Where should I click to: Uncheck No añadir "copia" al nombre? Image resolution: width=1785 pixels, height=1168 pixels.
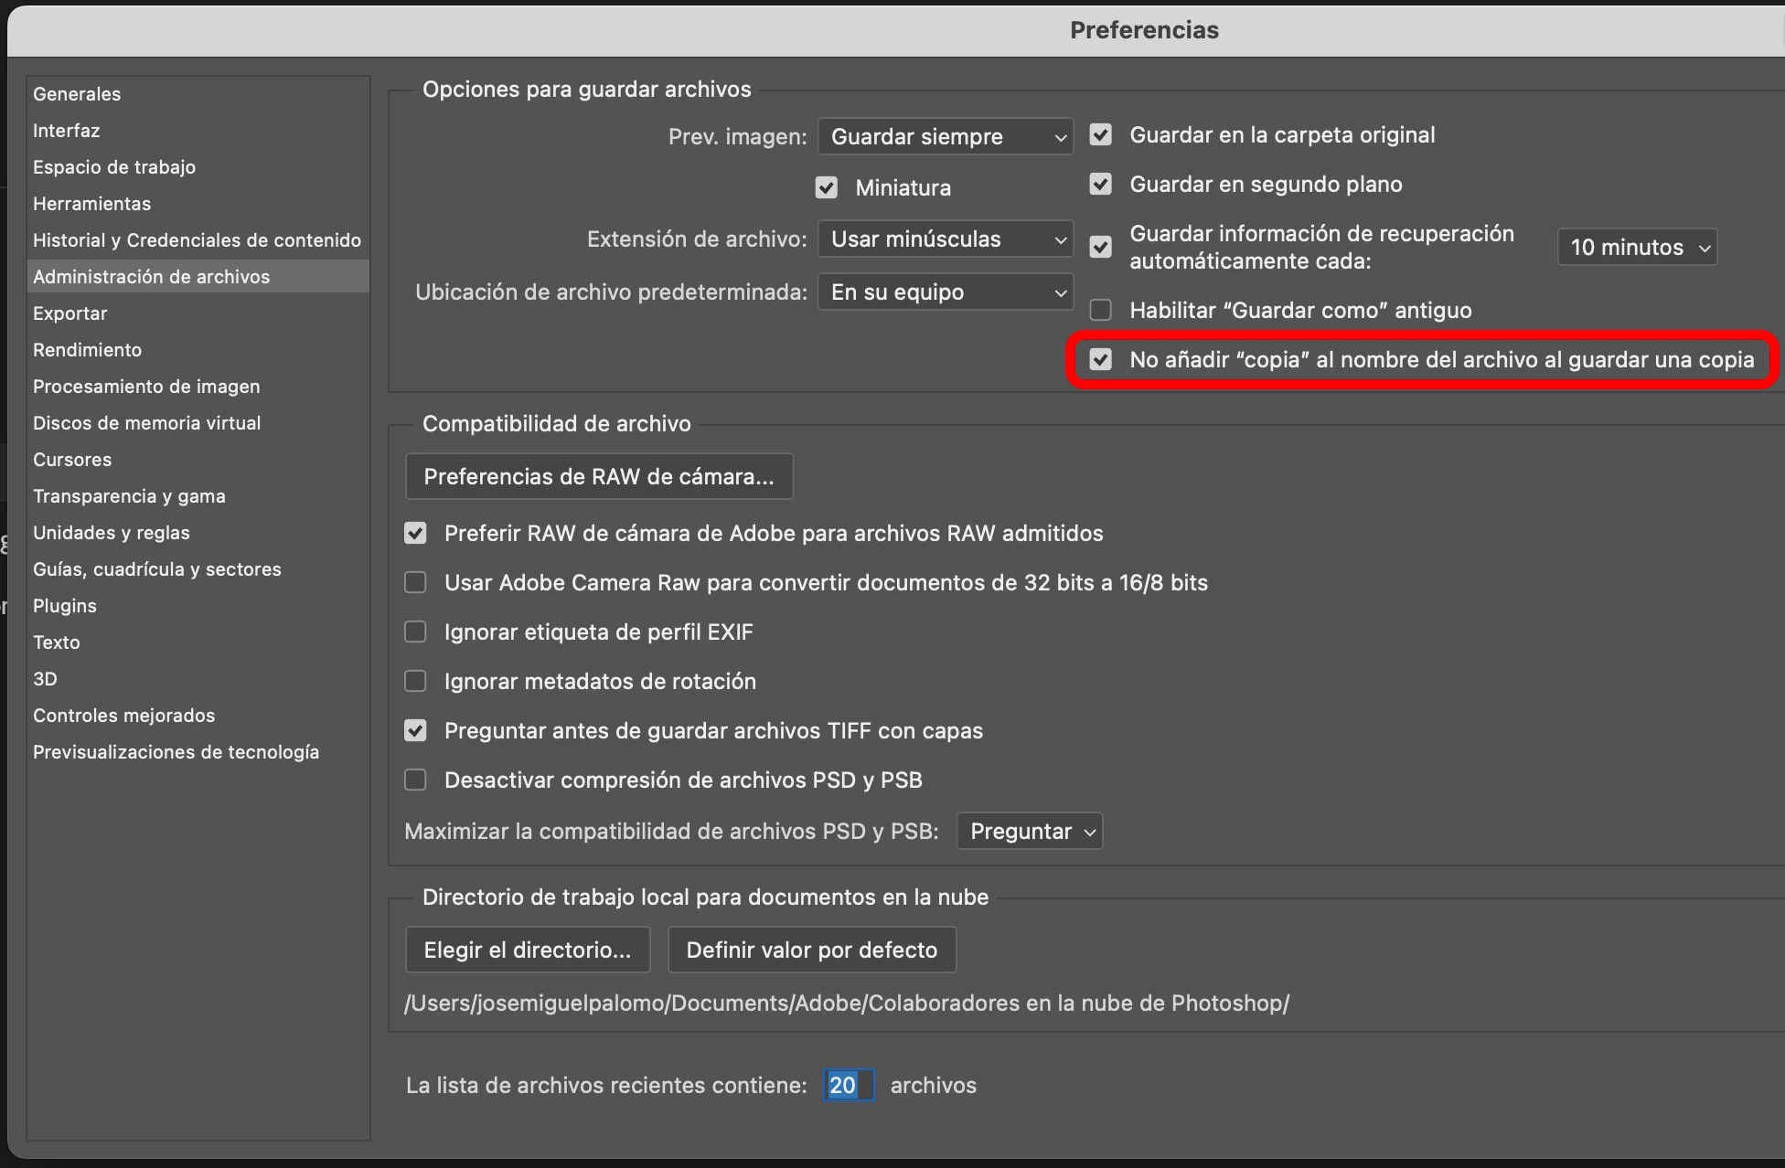click(x=1101, y=360)
